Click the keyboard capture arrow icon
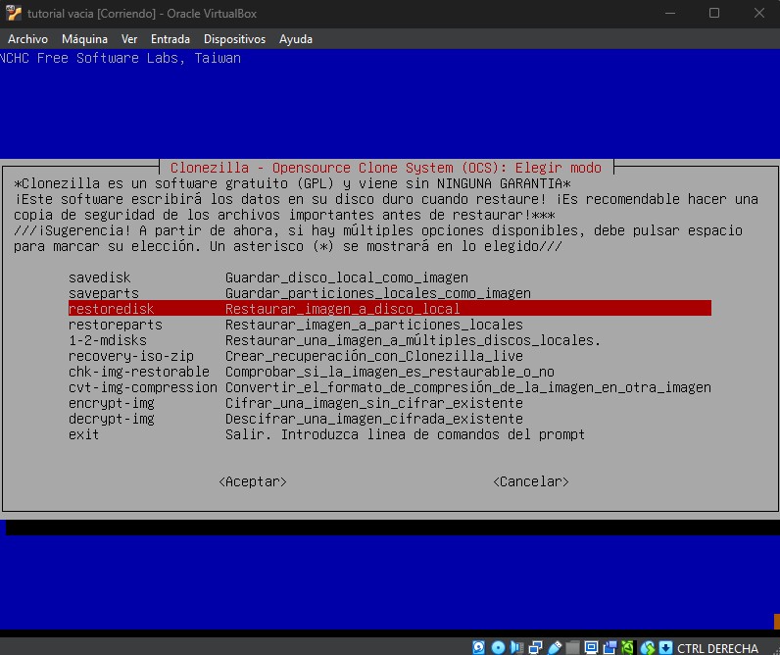The image size is (780, 655). click(x=665, y=647)
